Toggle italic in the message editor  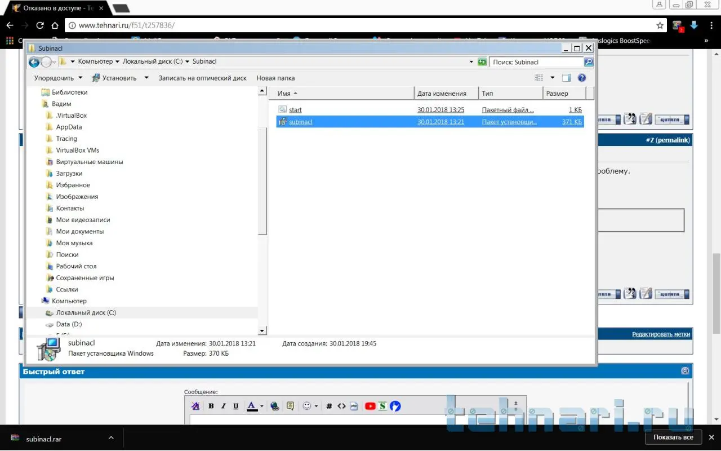pos(224,406)
